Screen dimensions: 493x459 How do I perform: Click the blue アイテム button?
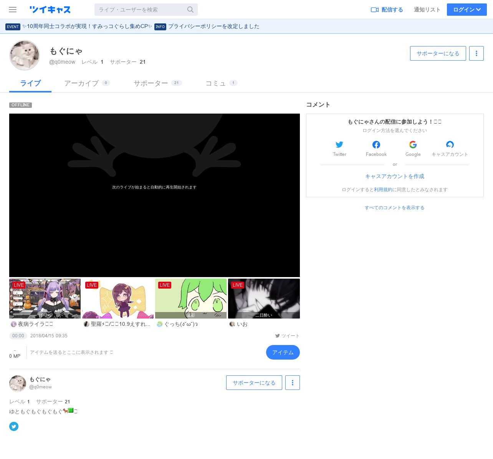click(x=283, y=352)
